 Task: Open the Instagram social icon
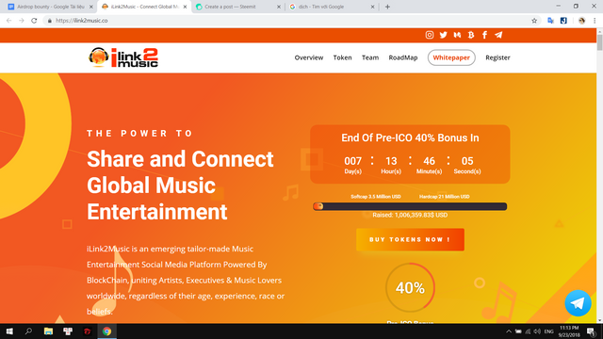coord(430,35)
